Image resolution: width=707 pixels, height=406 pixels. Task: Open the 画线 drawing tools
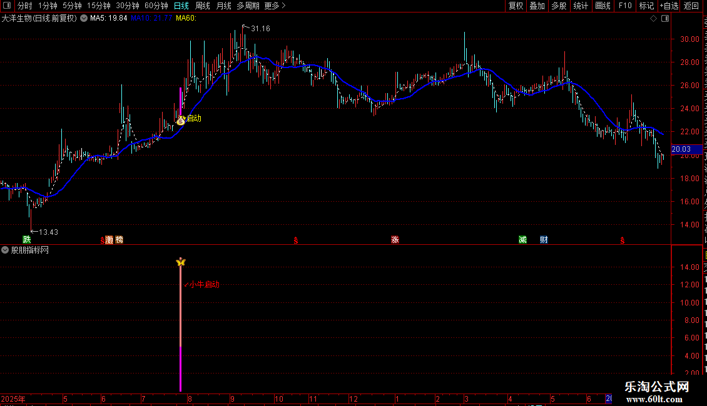(x=603, y=6)
